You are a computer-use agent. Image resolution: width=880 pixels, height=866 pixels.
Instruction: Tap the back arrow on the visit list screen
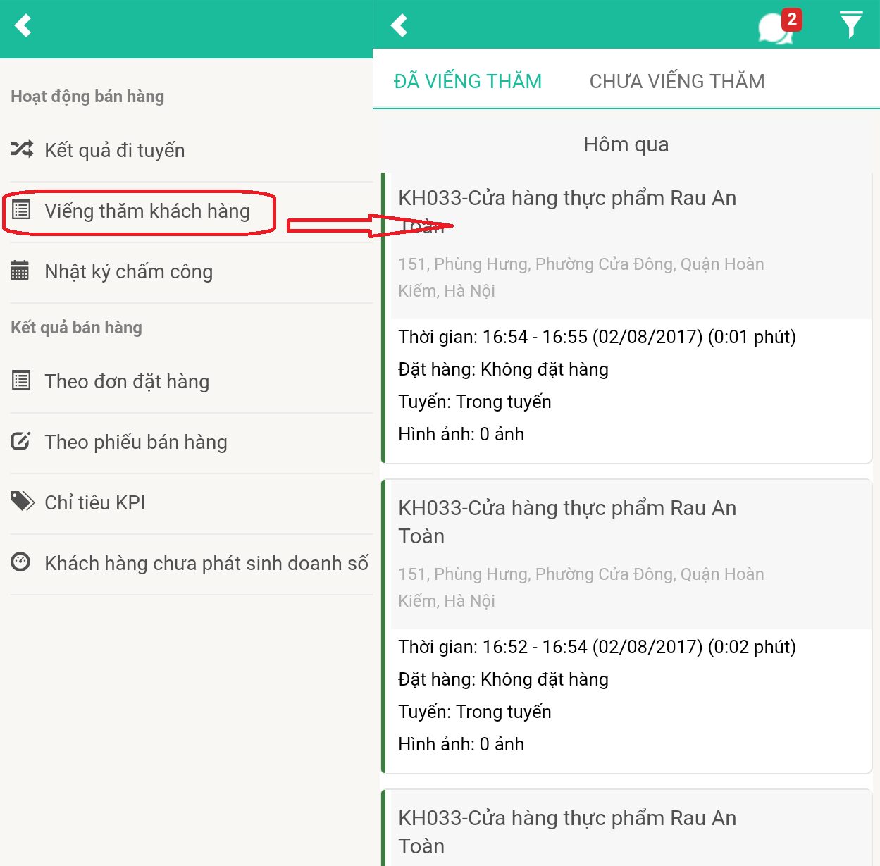pyautogui.click(x=399, y=26)
